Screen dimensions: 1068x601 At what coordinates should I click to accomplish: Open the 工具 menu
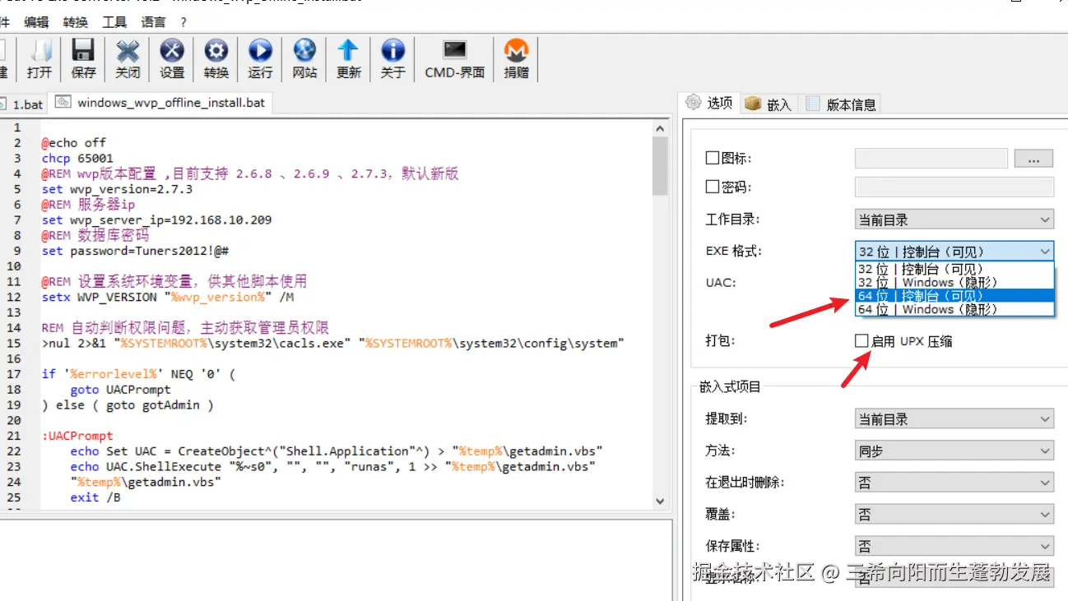(x=114, y=22)
